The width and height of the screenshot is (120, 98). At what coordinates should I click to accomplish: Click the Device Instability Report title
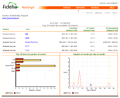(15, 16)
